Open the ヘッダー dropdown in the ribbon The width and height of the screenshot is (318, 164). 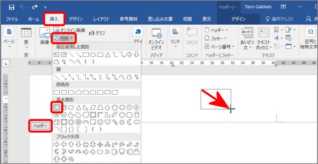tap(216, 30)
